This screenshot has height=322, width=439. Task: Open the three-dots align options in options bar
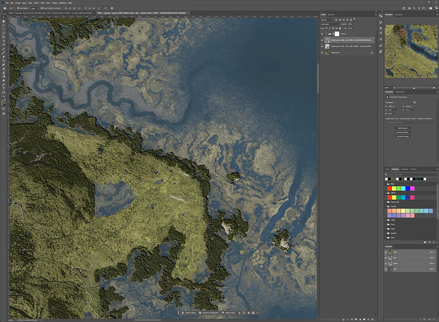click(x=106, y=8)
